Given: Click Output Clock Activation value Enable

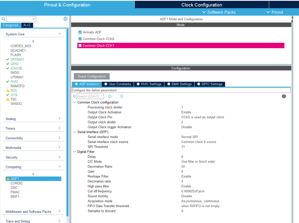Looking at the screenshot, I should click(186, 112).
